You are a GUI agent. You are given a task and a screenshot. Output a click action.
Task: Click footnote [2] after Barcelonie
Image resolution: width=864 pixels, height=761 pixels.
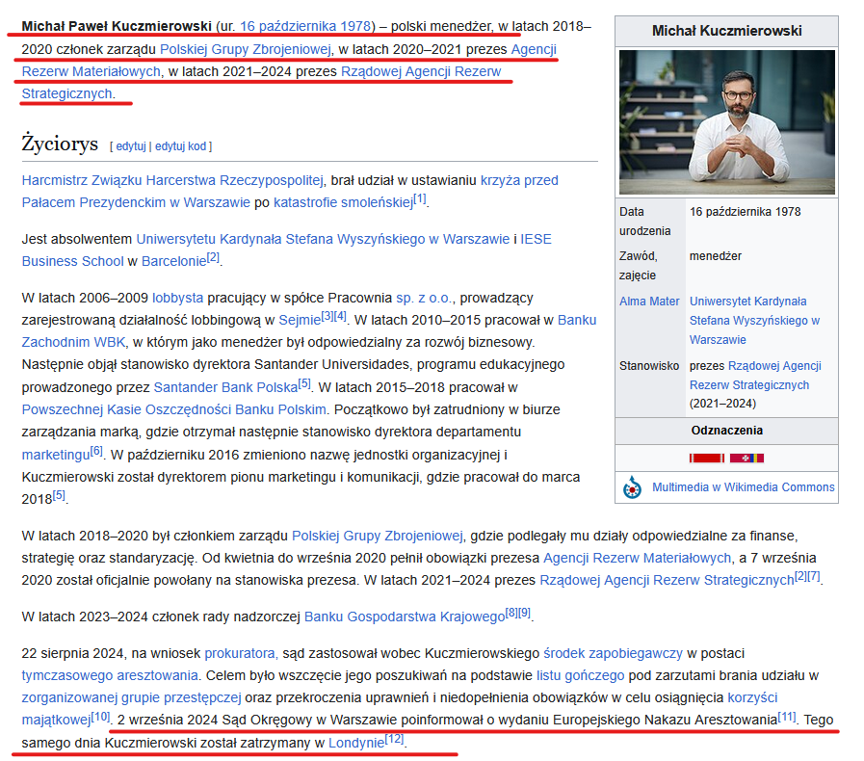tap(213, 257)
